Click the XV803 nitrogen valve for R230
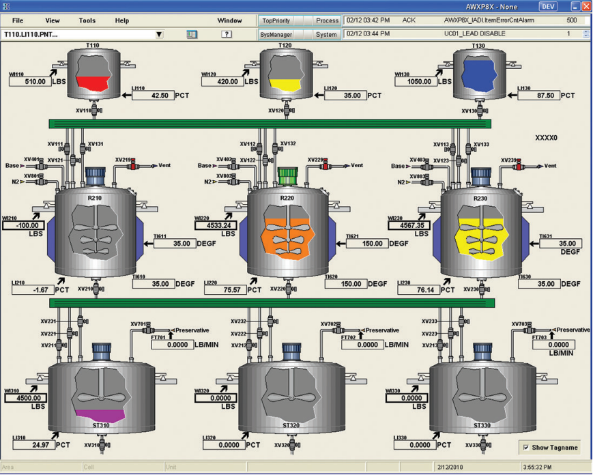 click(427, 182)
